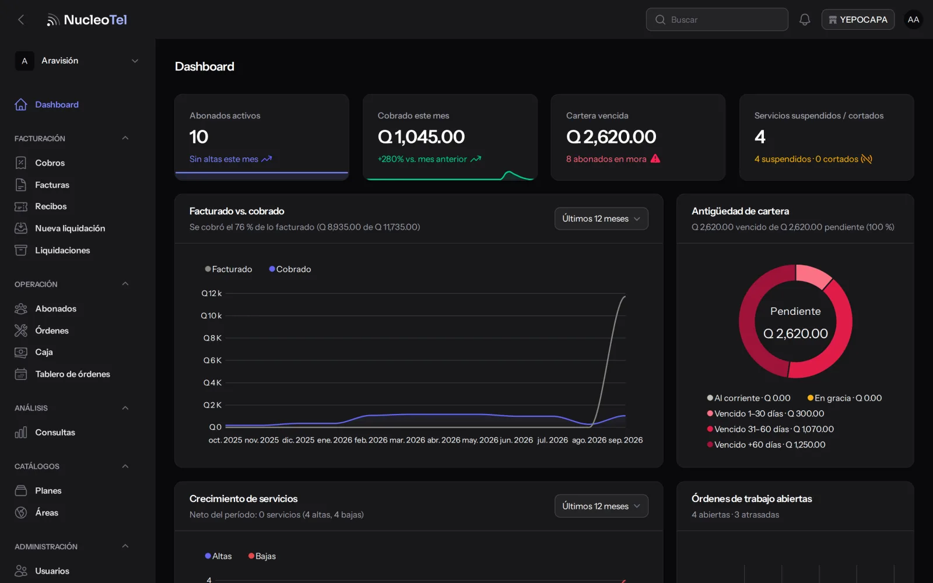The width and height of the screenshot is (933, 583).
Task: Click the Dashboard home icon
Action: coord(21,104)
